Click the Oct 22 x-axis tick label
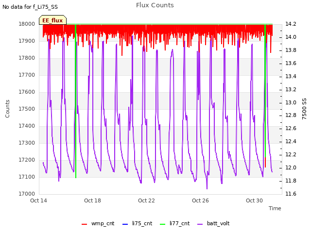311x233 pixels. (146, 200)
